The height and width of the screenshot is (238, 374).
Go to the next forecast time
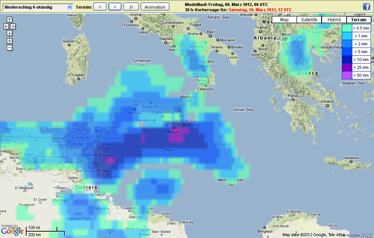(115, 7)
